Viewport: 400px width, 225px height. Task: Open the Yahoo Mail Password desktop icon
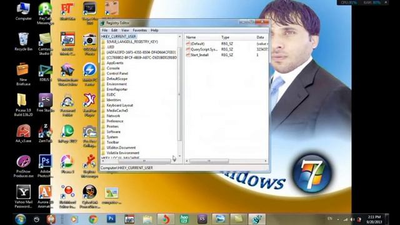(x=23, y=196)
